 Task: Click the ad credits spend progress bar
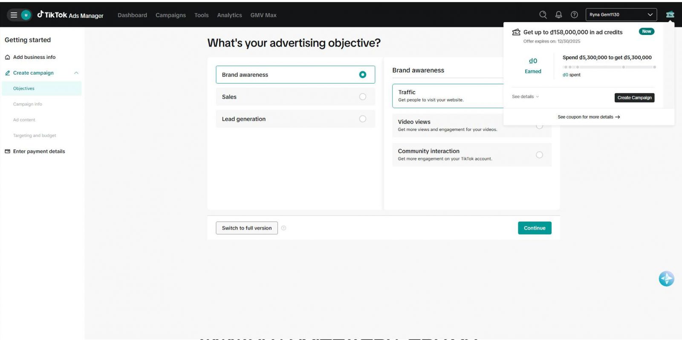(609, 67)
